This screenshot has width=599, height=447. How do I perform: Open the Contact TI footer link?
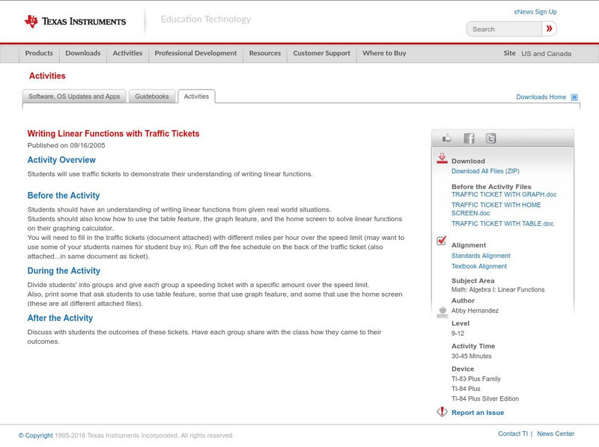coord(513,434)
